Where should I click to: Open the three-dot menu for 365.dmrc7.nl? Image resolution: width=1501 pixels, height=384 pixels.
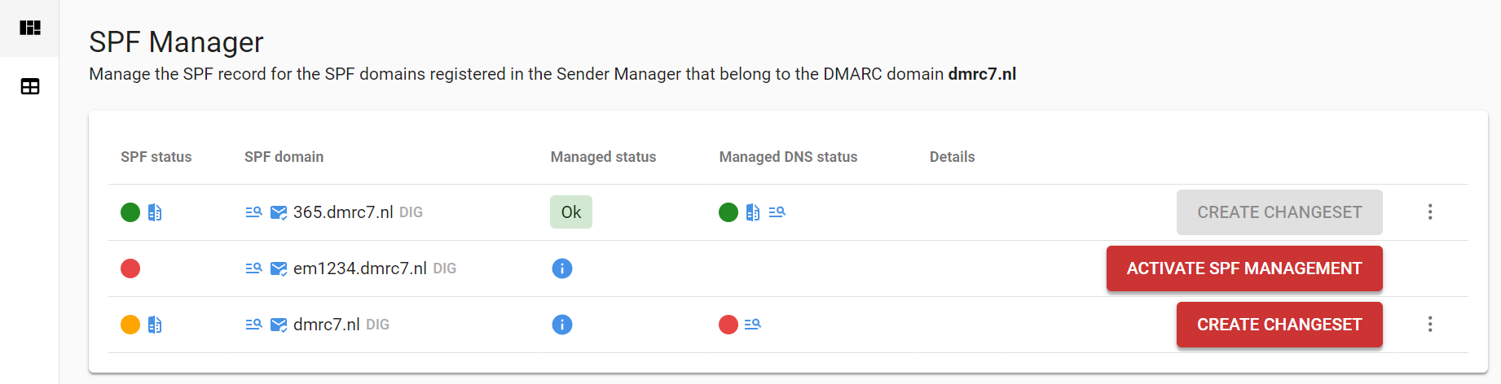pyautogui.click(x=1430, y=212)
